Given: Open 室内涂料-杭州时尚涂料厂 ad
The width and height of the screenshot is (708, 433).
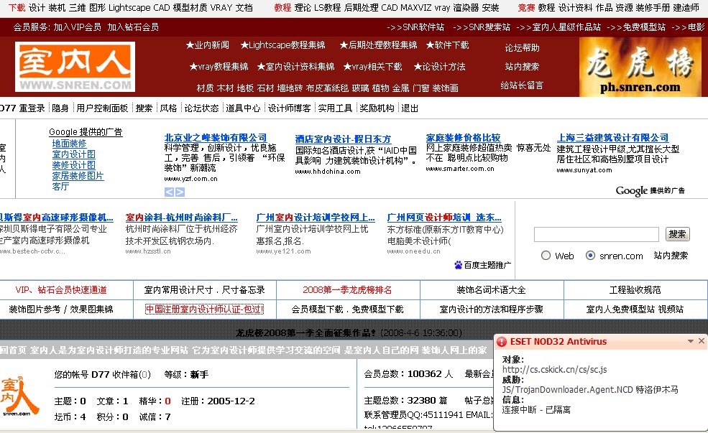Looking at the screenshot, I should point(182,218).
